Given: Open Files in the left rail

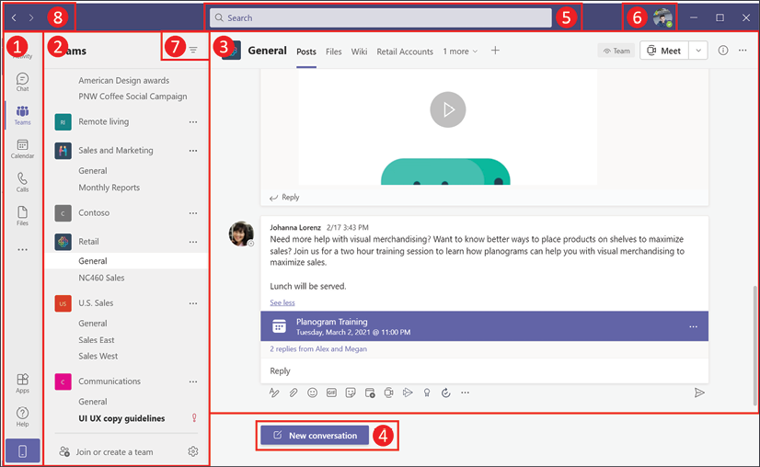Looking at the screenshot, I should click(22, 216).
